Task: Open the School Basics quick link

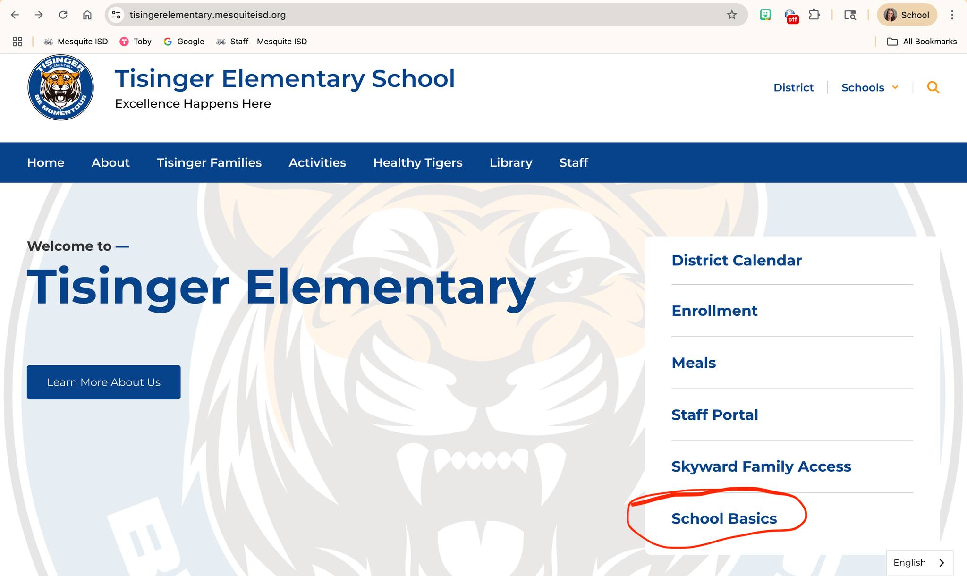Action: coord(724,519)
